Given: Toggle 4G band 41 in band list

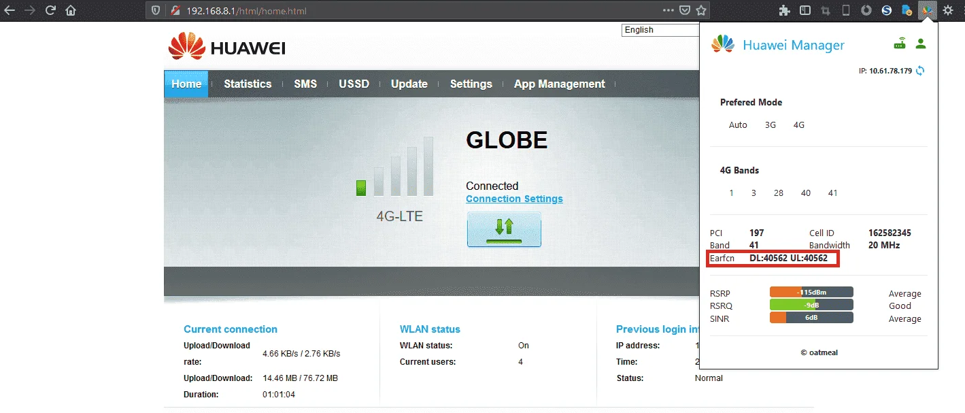Looking at the screenshot, I should click(x=833, y=193).
